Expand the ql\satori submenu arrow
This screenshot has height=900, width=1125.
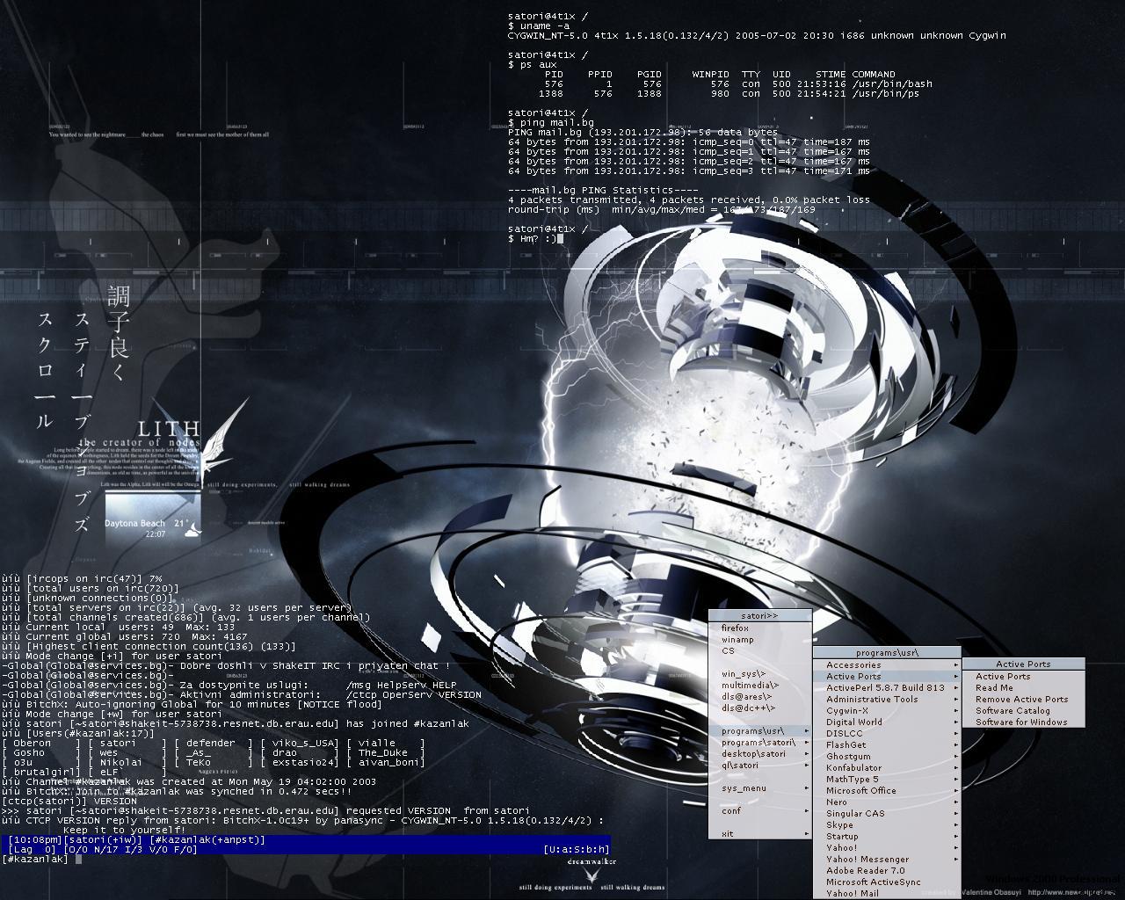coord(806,766)
